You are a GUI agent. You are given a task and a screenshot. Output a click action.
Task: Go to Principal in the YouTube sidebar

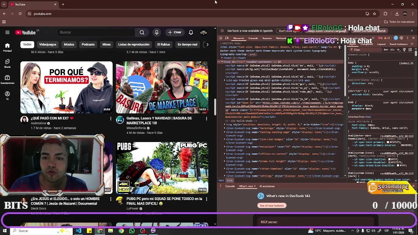point(7,47)
